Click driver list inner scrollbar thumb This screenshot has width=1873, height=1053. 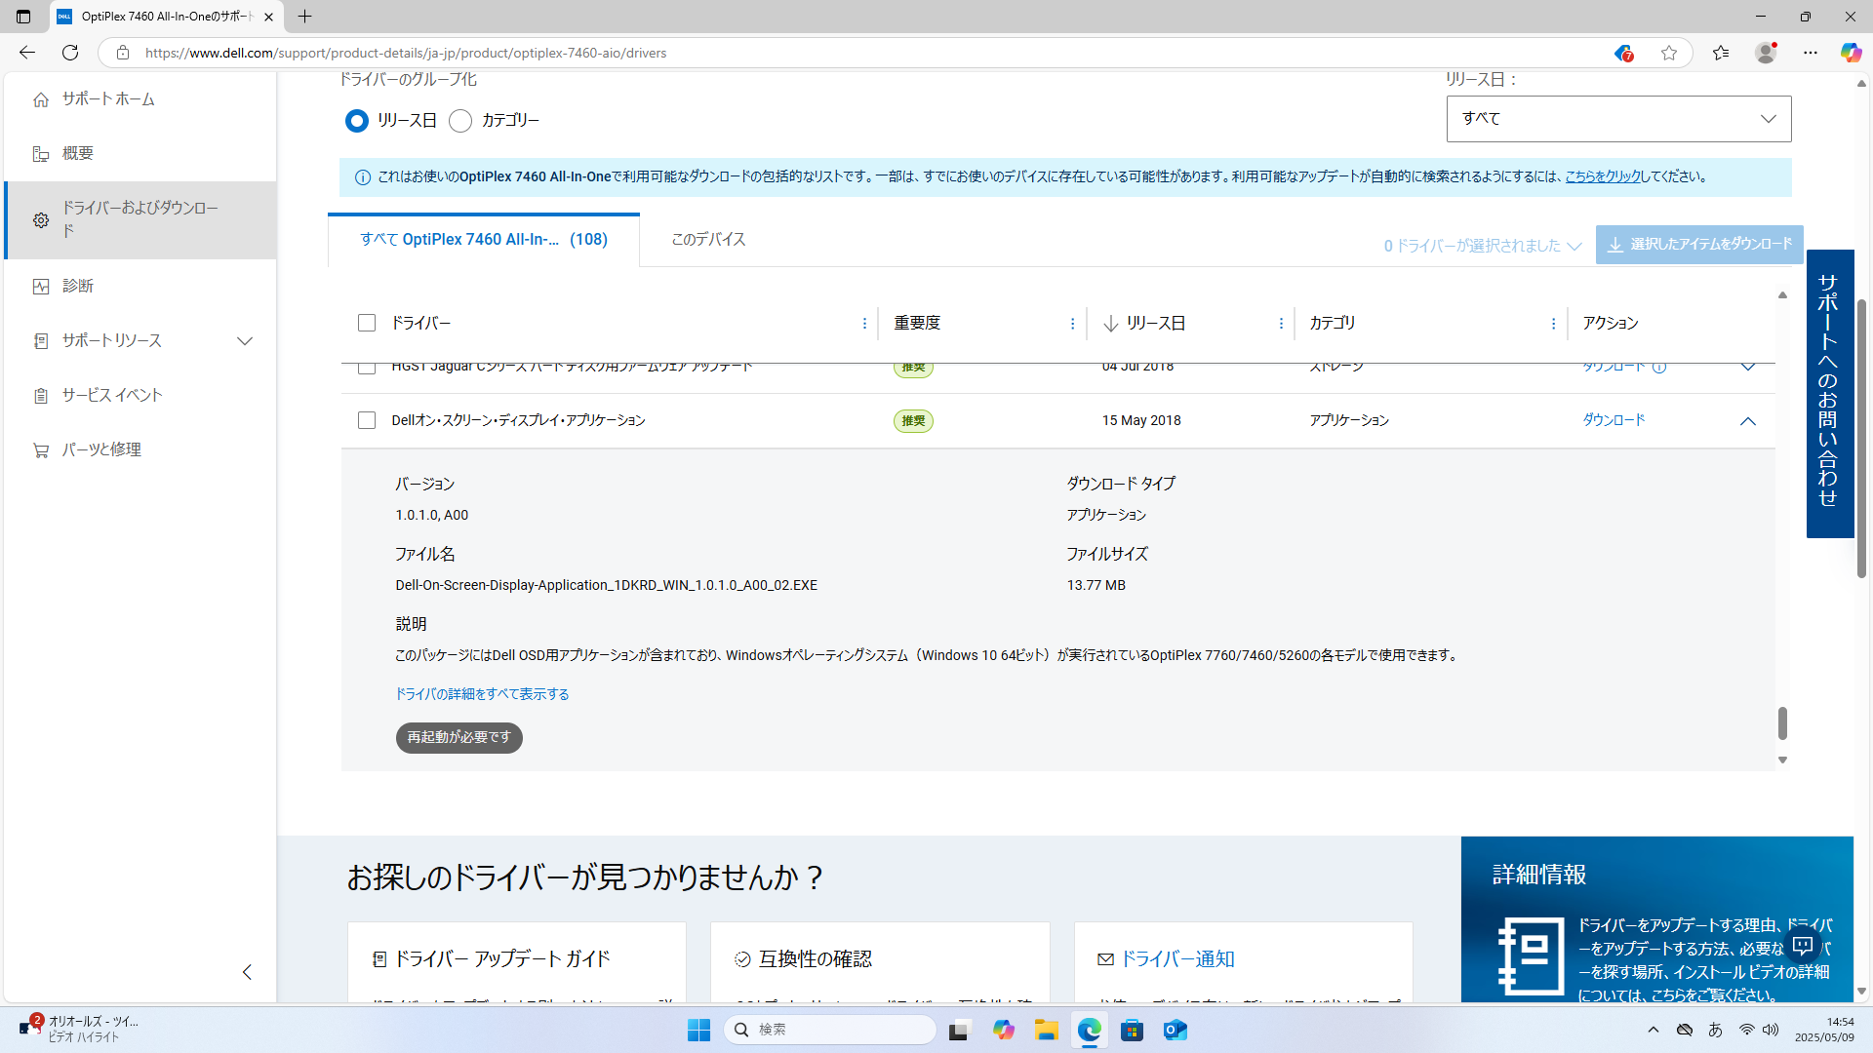coord(1782,722)
